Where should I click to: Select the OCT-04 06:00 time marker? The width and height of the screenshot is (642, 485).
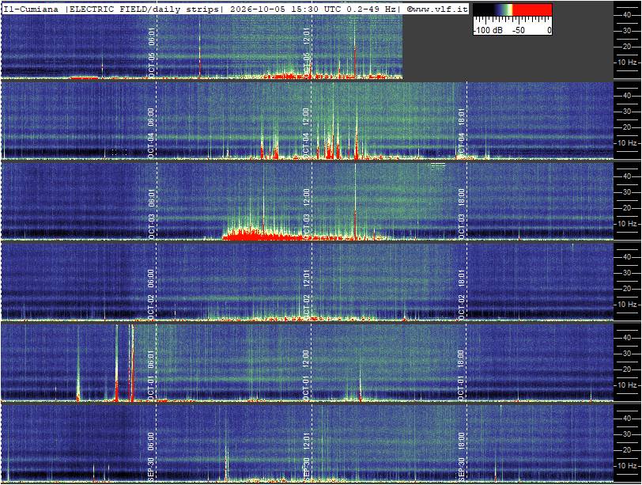click(x=152, y=133)
